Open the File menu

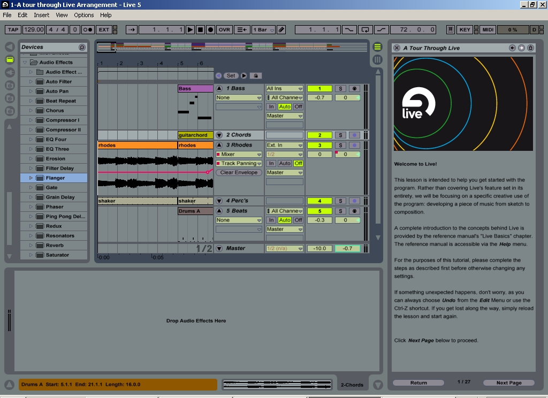click(x=7, y=15)
